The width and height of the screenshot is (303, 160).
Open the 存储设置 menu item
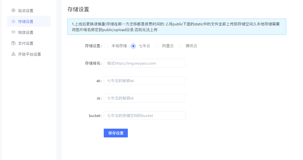coord(29,21)
